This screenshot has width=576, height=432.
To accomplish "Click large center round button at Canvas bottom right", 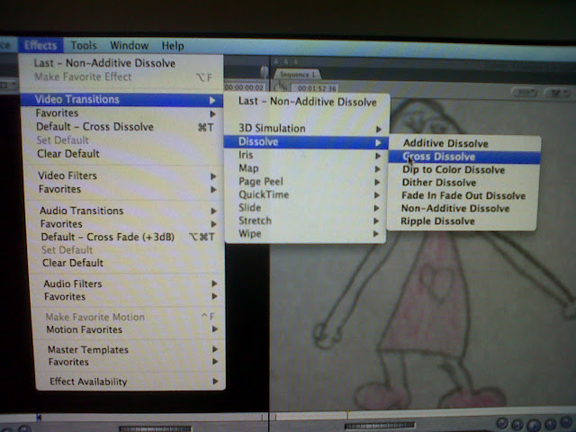I will (x=534, y=426).
